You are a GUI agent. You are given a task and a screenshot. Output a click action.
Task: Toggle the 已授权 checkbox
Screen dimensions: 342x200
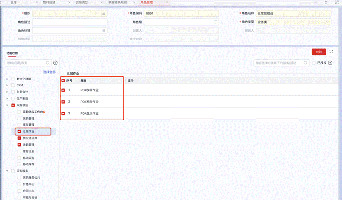point(314,63)
